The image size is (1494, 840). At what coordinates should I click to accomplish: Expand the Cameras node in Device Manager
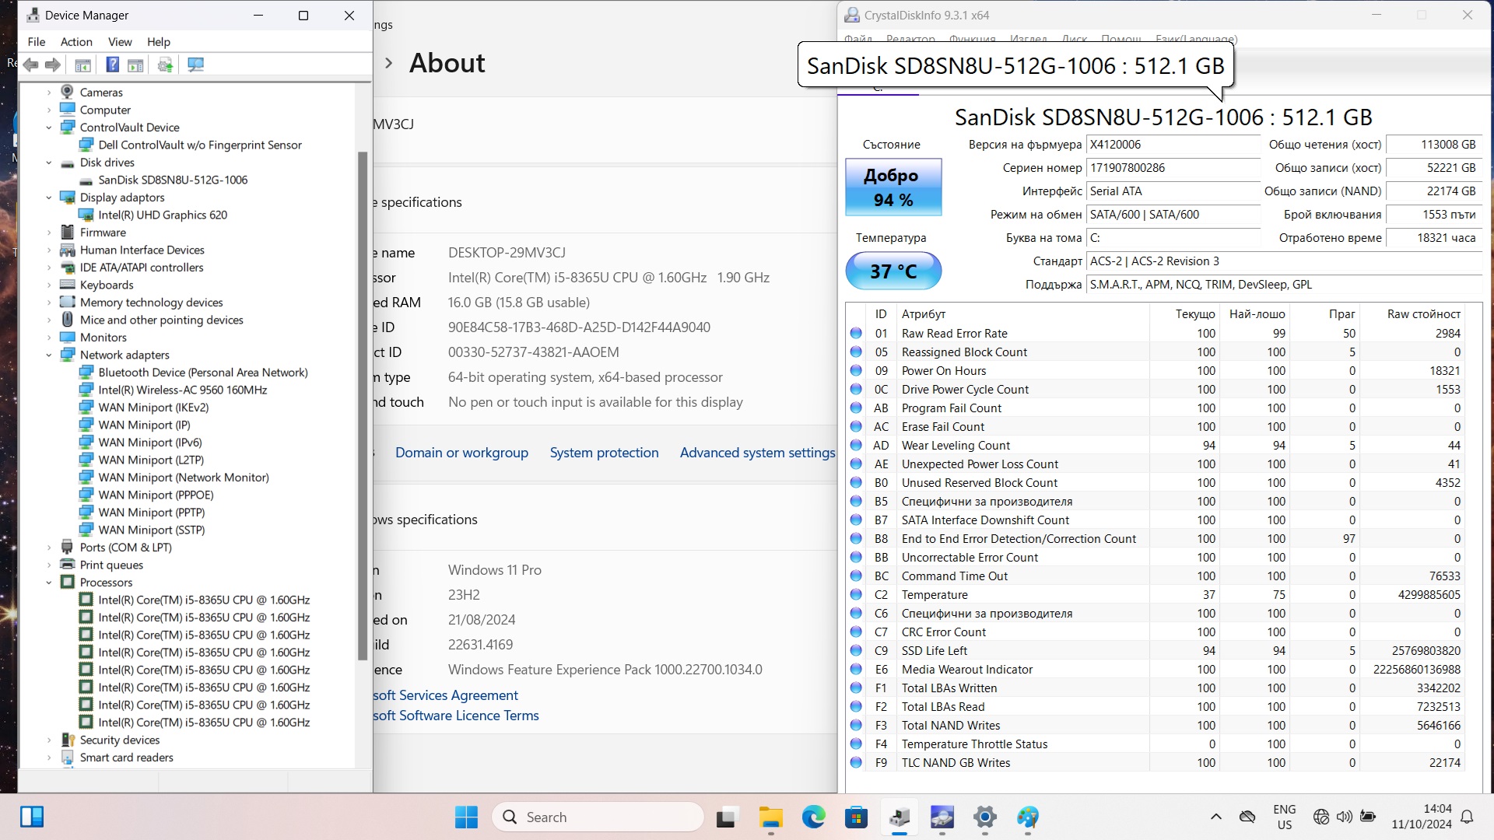pos(49,92)
